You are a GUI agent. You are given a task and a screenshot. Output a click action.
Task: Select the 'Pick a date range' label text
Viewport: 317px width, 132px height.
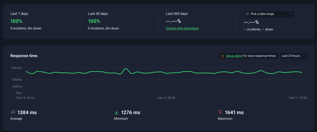(262, 14)
